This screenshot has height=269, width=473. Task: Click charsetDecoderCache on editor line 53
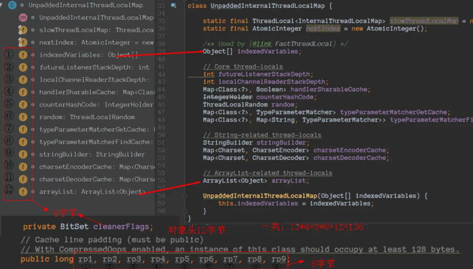[x=350, y=158]
